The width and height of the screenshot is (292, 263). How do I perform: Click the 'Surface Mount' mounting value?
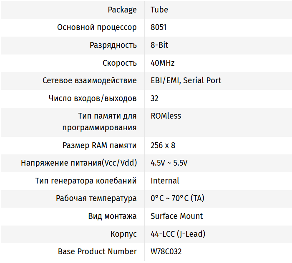pyautogui.click(x=176, y=216)
